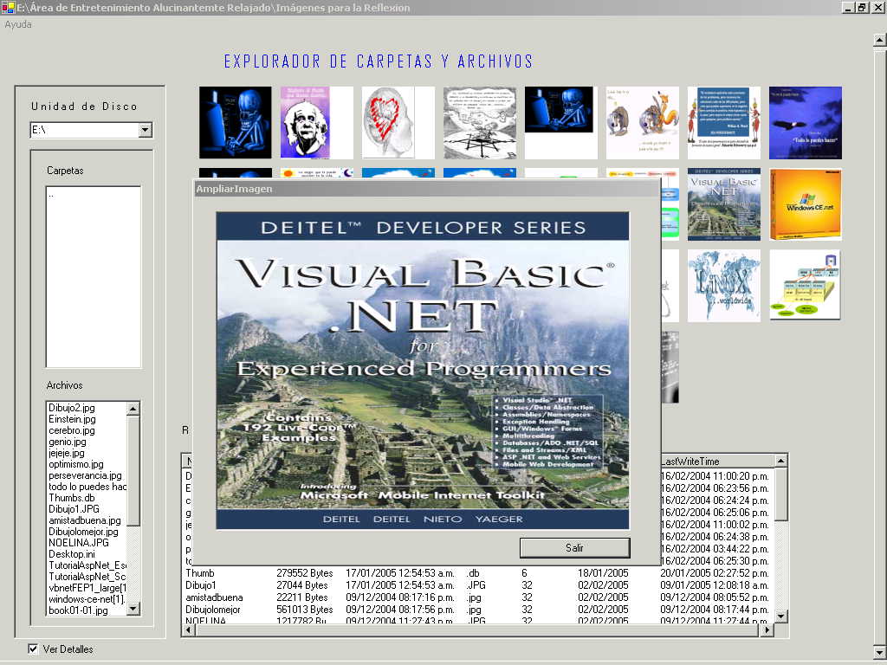887x665 pixels.
Task: Click the ".db" extension cell
Action: 474,573
